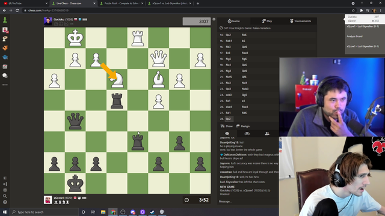Switch to the xQcow1 vs Lud-Skywalker browser tab

170,4
